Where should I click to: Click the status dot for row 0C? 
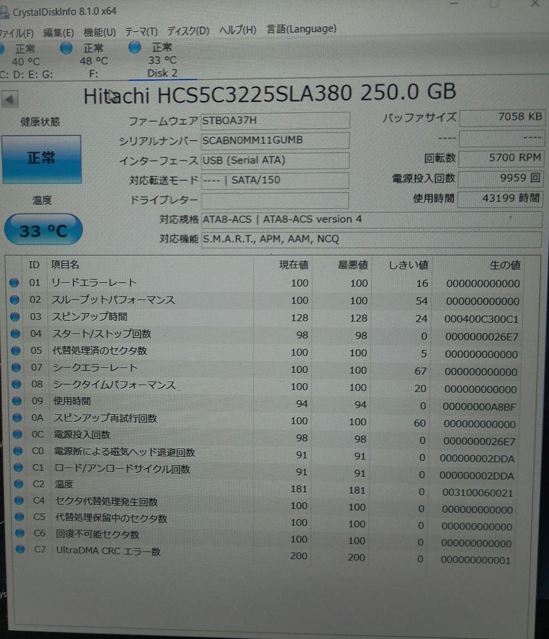(x=18, y=434)
